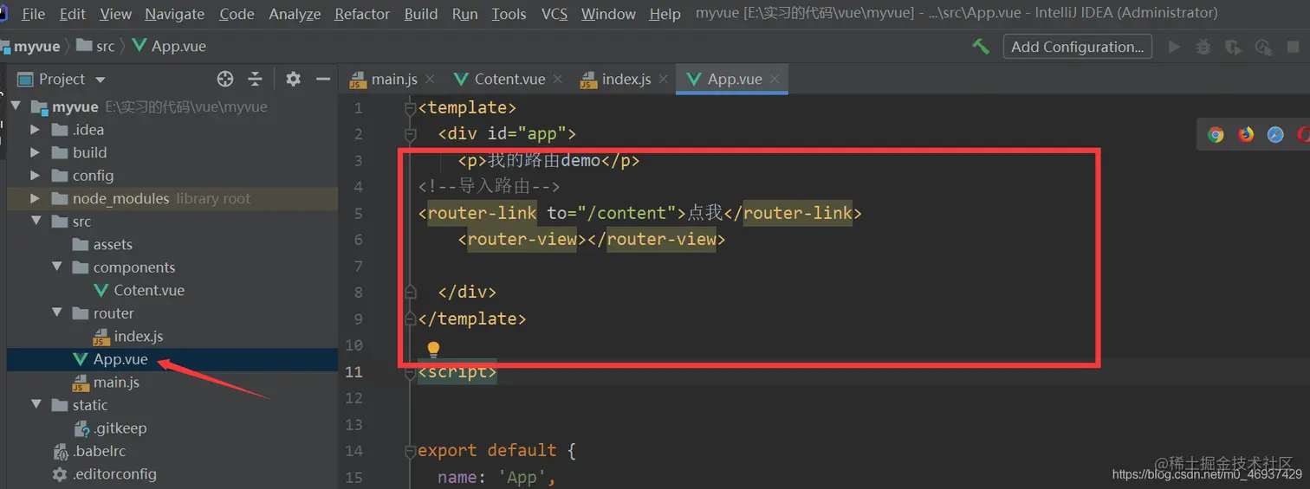Click the Locate/Scroll from Source target icon

225,79
